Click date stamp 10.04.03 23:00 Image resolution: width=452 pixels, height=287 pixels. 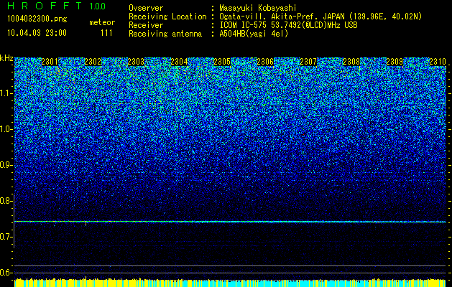[37, 33]
